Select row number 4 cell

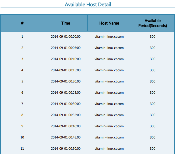pyautogui.click(x=22, y=70)
